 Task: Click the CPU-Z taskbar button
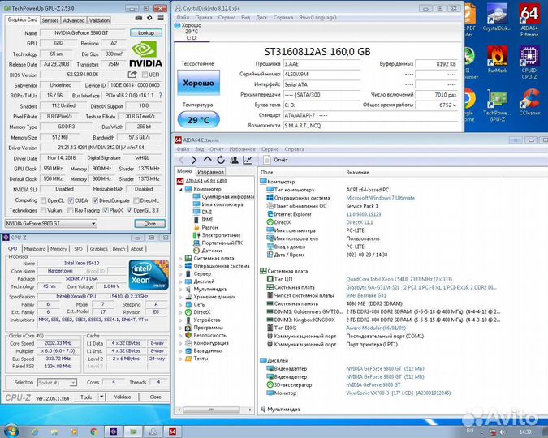point(113,432)
